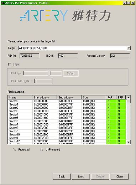Click end address 0x080027FF
Image resolution: width=136 pixels, height=185 pixels.
(x=66, y=131)
